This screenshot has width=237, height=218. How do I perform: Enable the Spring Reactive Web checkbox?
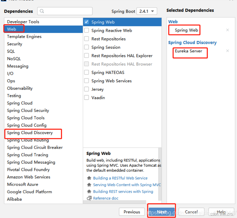tap(87, 30)
